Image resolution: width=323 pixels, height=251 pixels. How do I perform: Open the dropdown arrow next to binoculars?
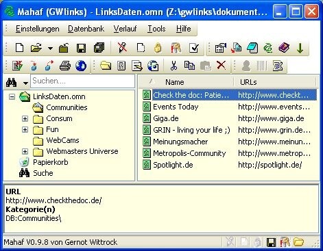point(26,83)
